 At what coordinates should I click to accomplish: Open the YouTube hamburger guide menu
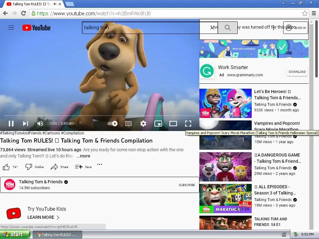11,28
